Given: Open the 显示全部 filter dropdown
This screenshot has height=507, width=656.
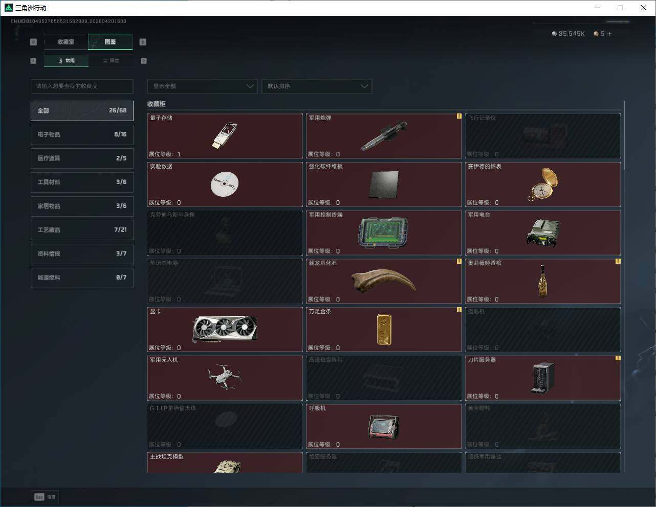Looking at the screenshot, I should coord(202,86).
